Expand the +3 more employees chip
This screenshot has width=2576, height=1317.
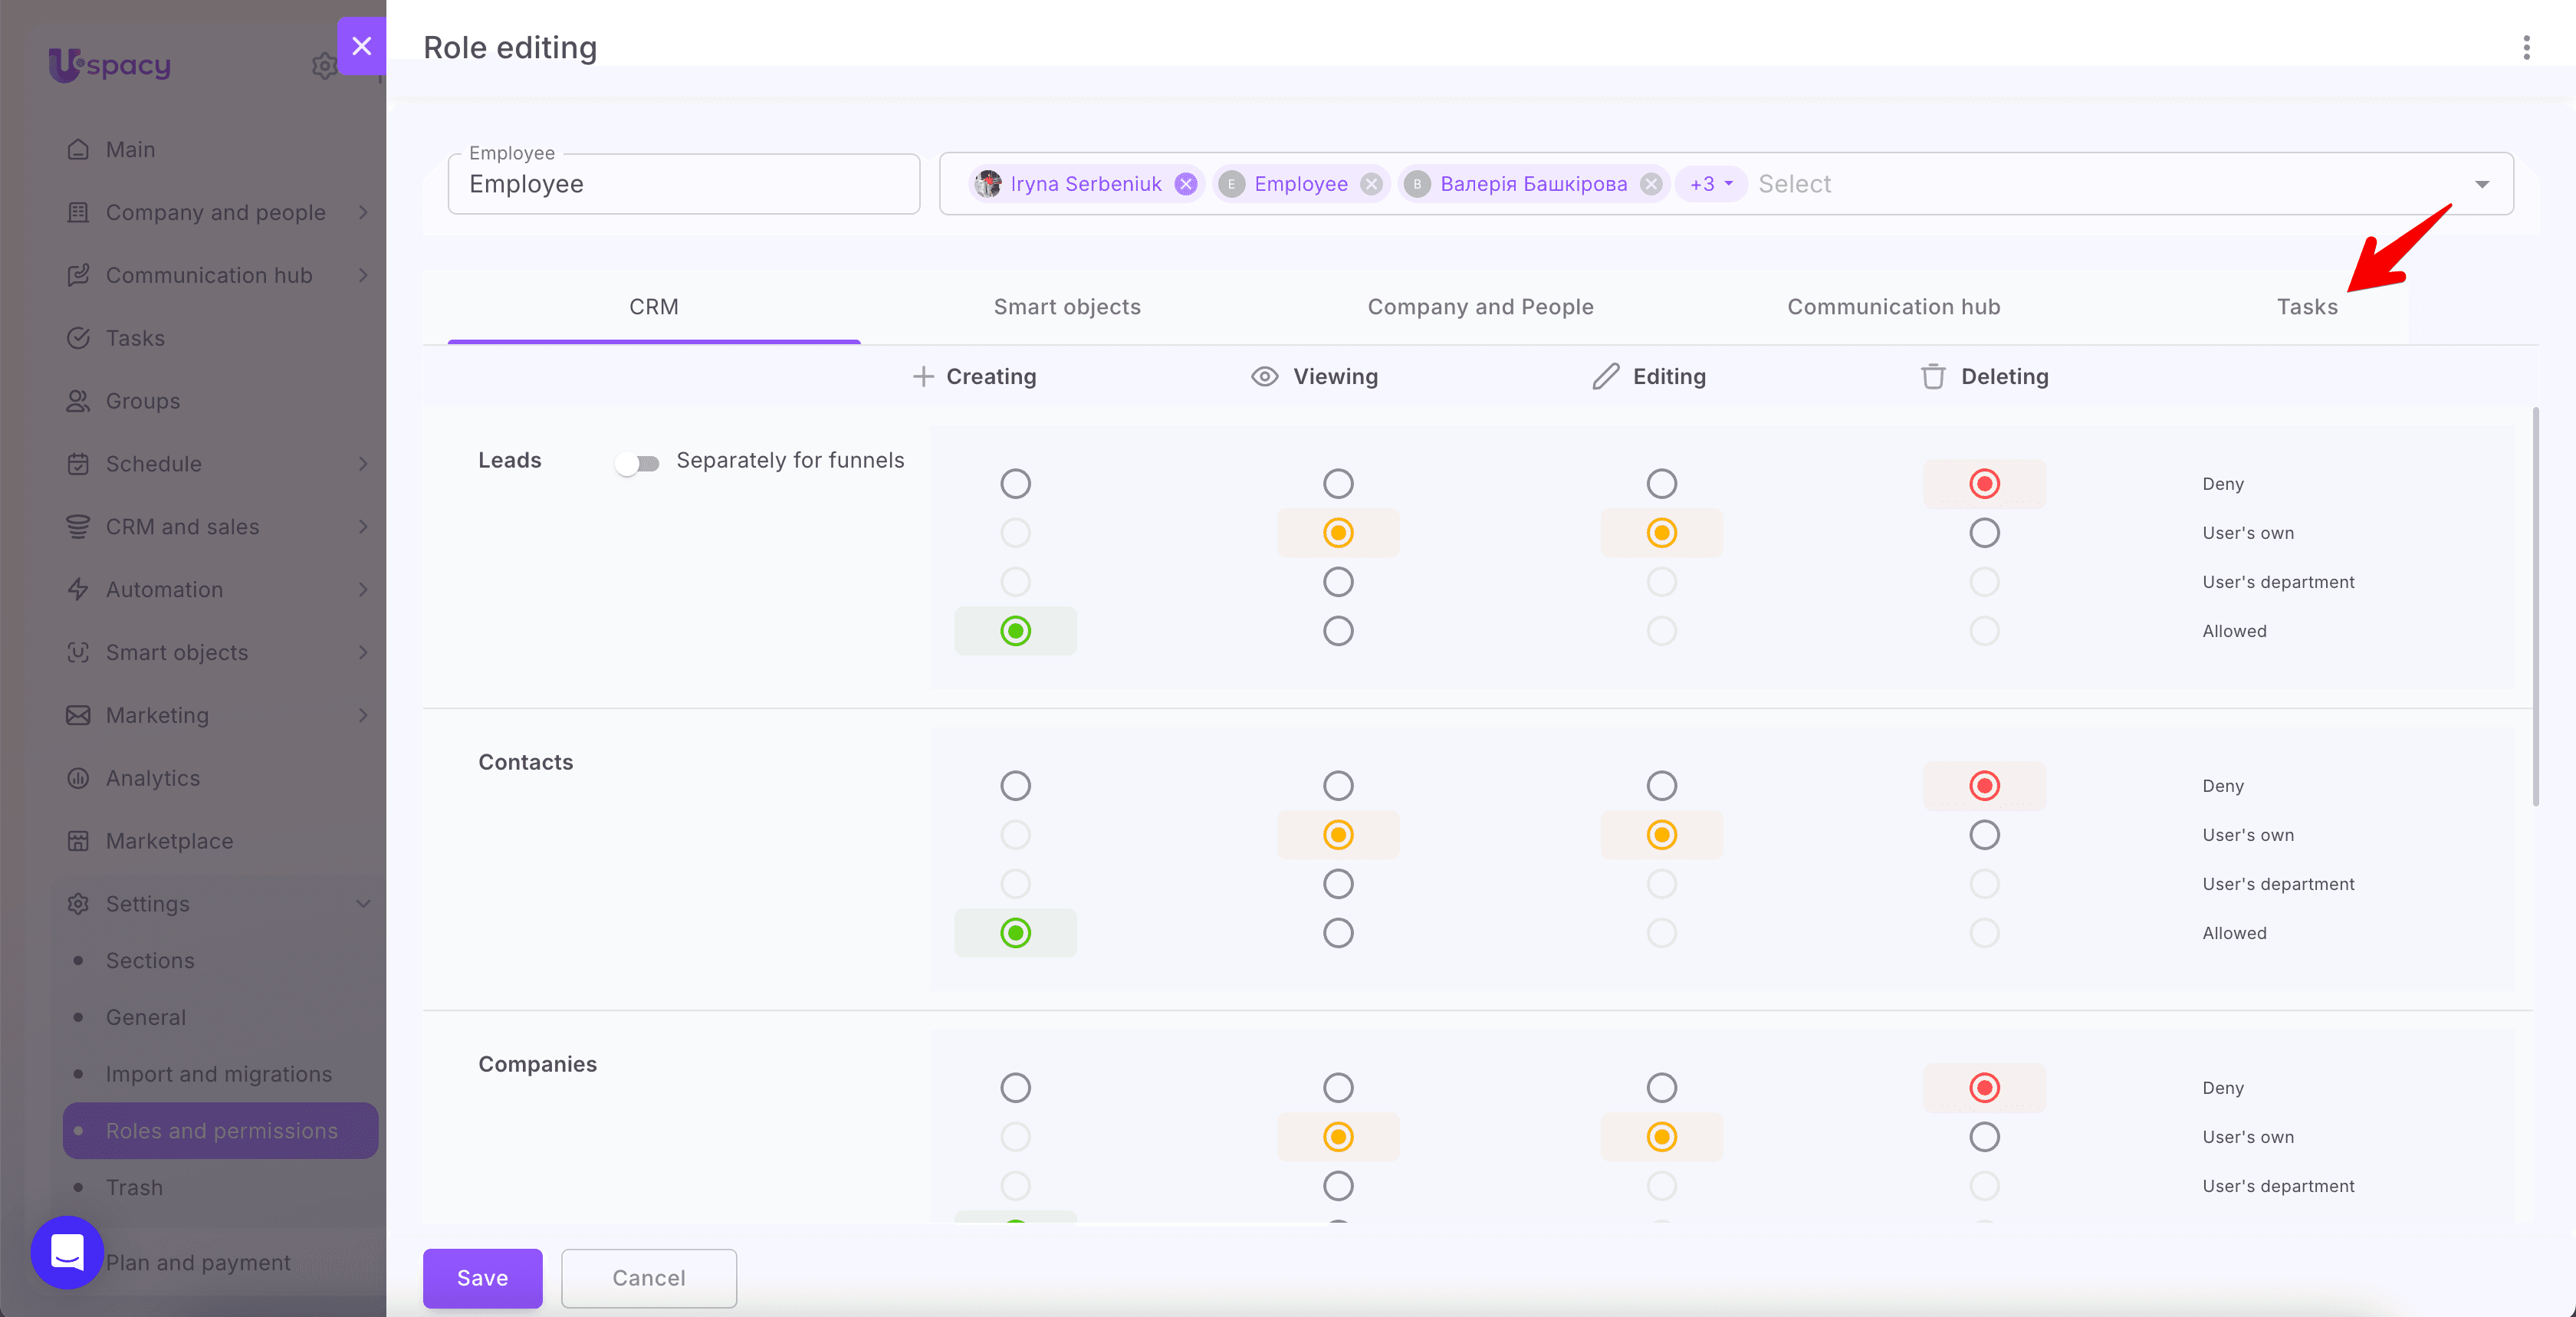tap(1711, 184)
